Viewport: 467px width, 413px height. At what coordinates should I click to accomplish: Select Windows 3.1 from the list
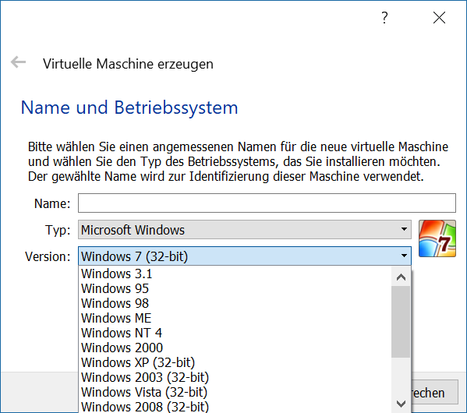pos(235,274)
